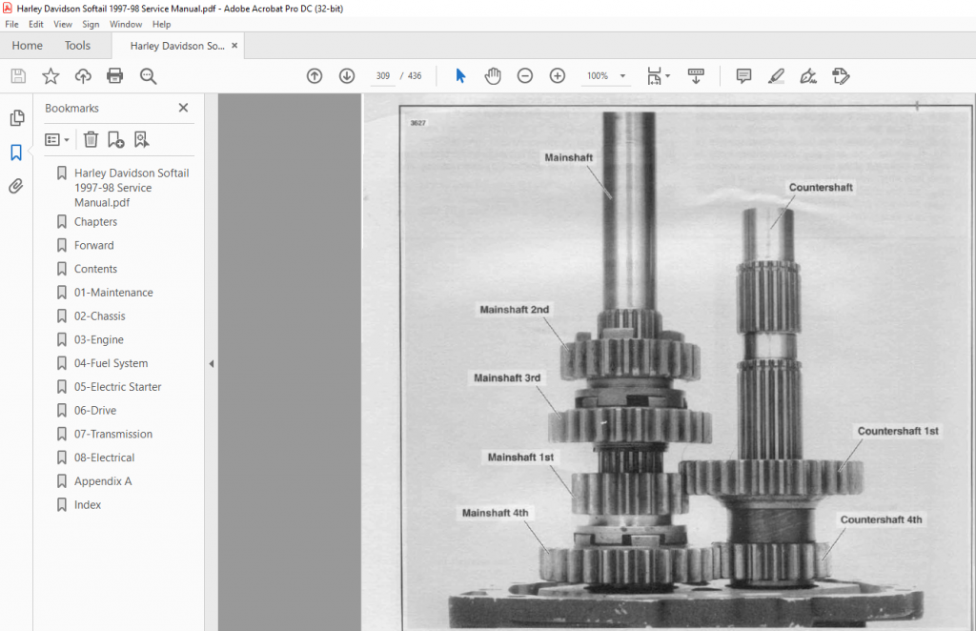Zoom in with the plus icon
Image resolution: width=976 pixels, height=631 pixels.
(x=557, y=76)
